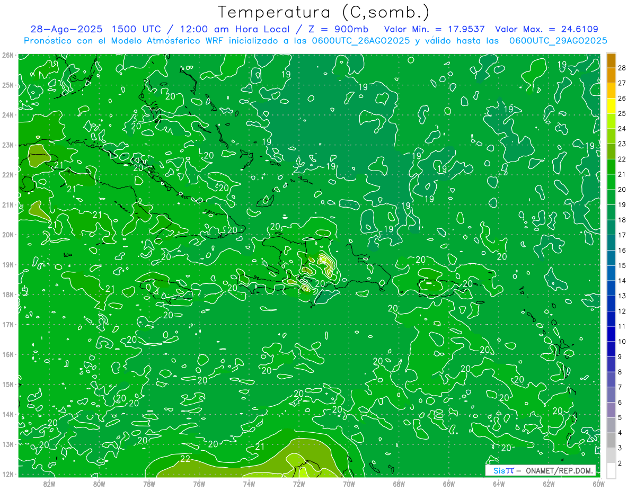Pick the lime swatch between 23 and 24

[611, 137]
